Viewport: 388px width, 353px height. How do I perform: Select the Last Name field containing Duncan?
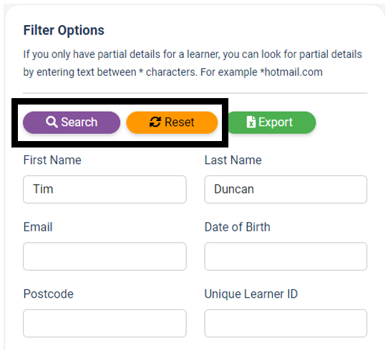(x=286, y=189)
